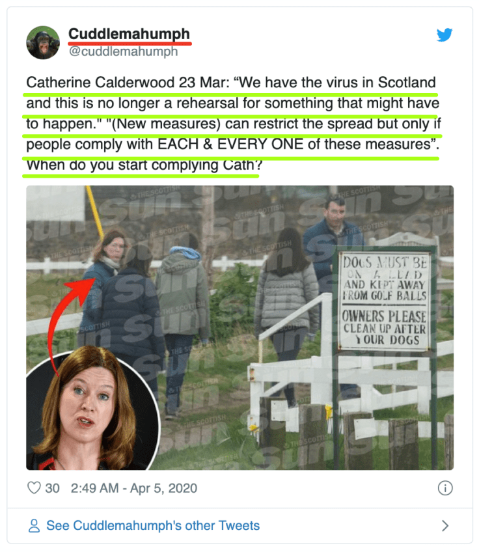Viewport: 479px width, 552px height.
Task: Open the 2:49 AM - Apr 5, 2020 timestamp
Action: tap(133, 488)
